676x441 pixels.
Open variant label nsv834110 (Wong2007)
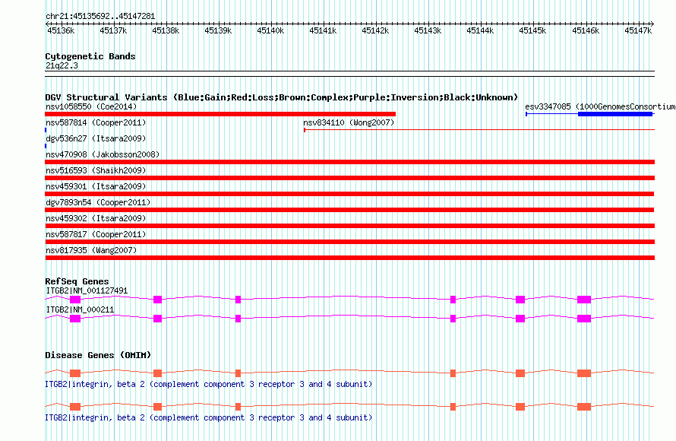349,122
